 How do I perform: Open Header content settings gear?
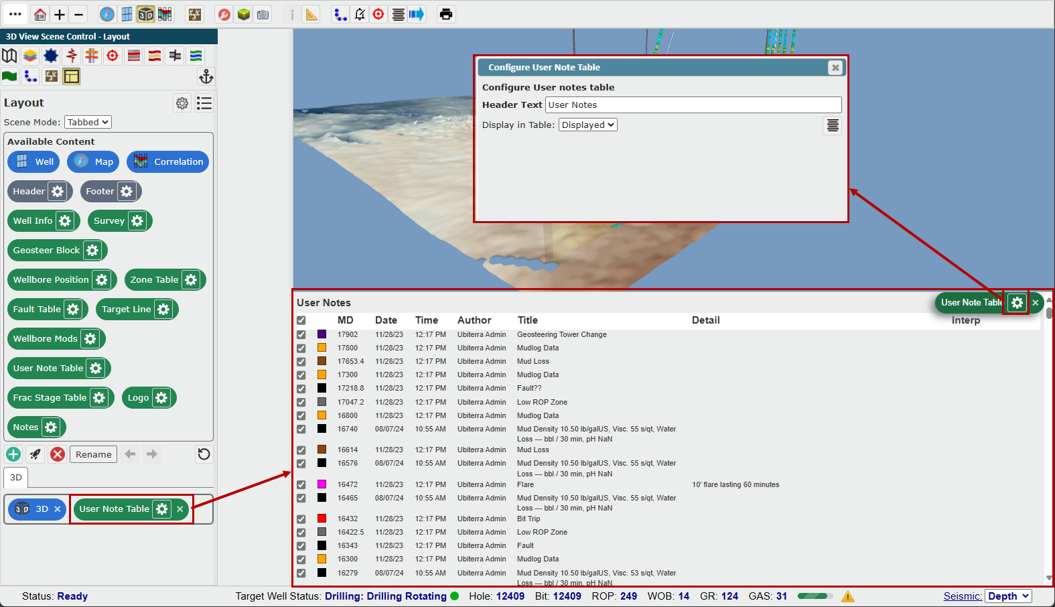(58, 192)
